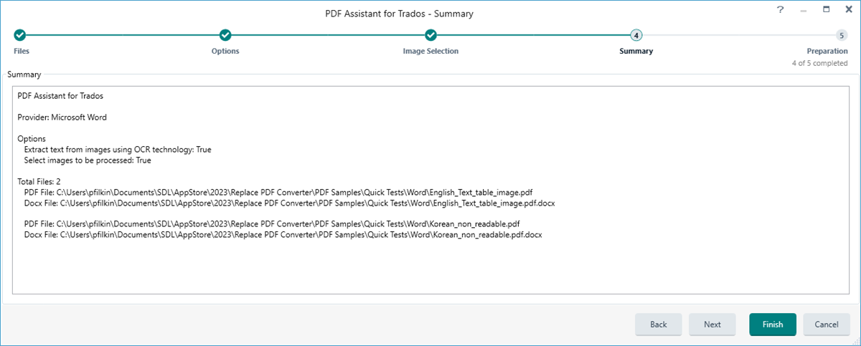Select the Summary wizard step label
Screen dimensions: 861x346
(636, 51)
